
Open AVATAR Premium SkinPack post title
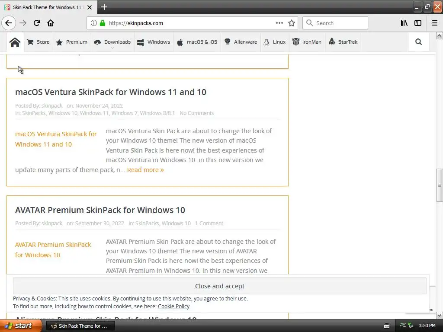pyautogui.click(x=100, y=211)
